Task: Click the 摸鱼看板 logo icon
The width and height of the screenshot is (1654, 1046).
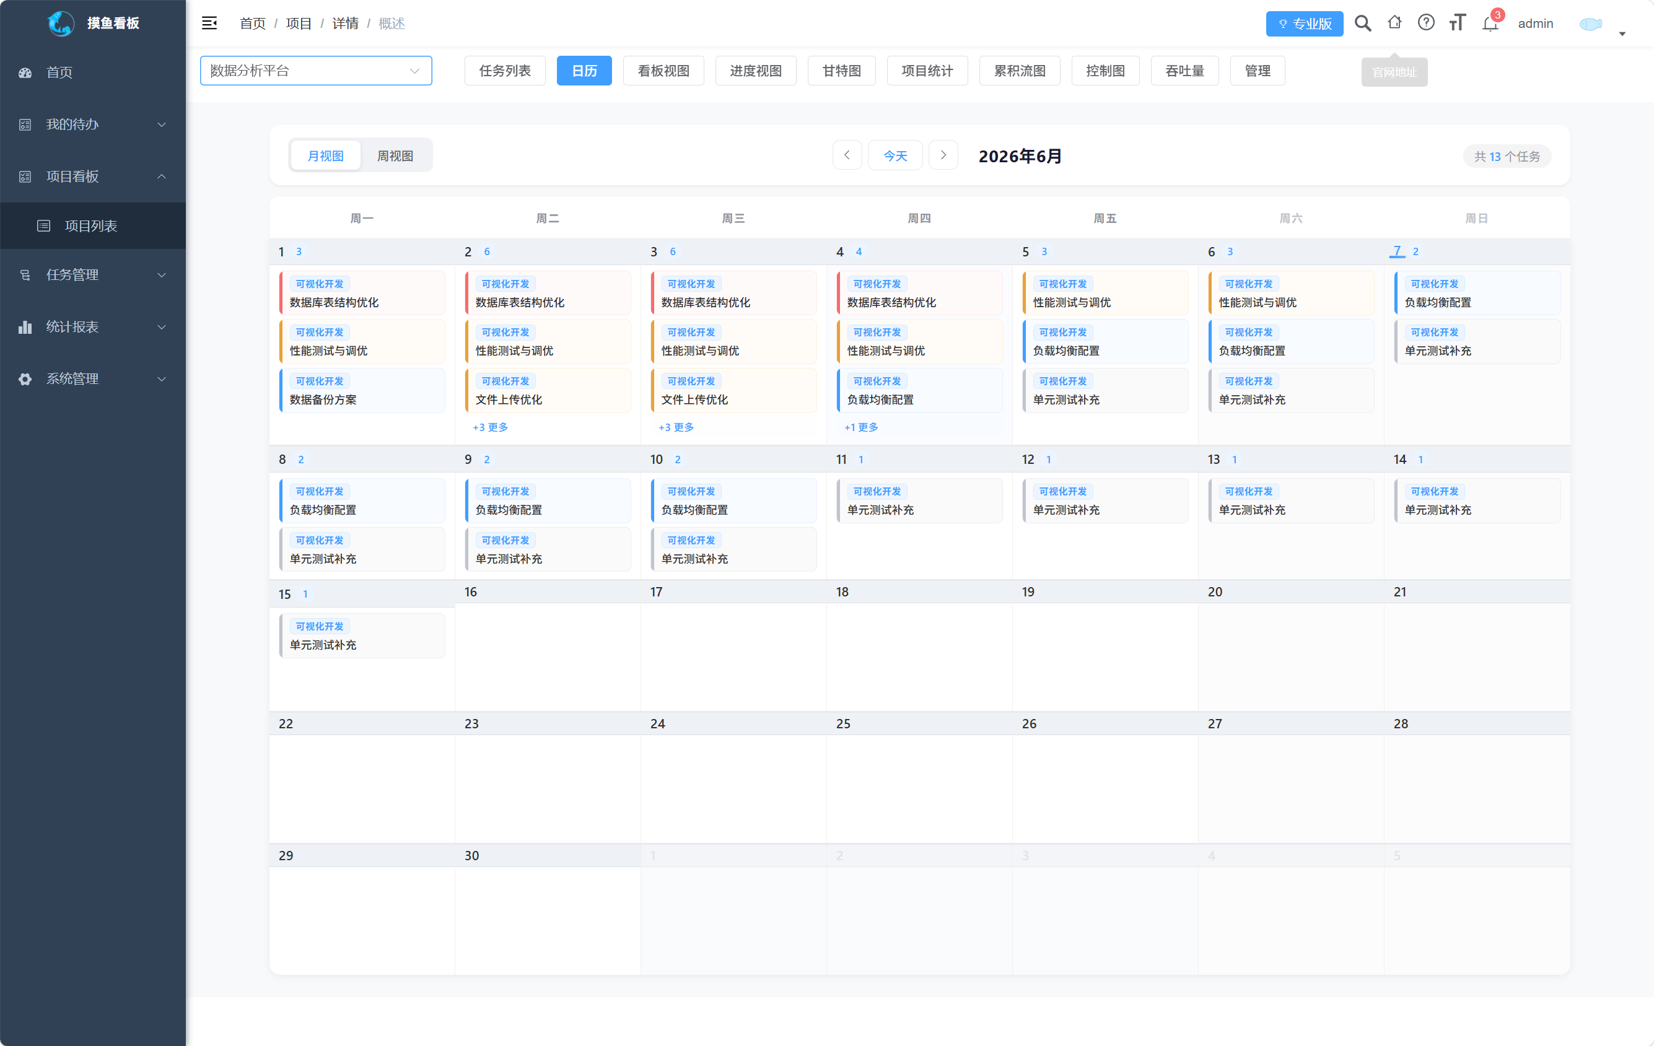Action: [x=61, y=24]
